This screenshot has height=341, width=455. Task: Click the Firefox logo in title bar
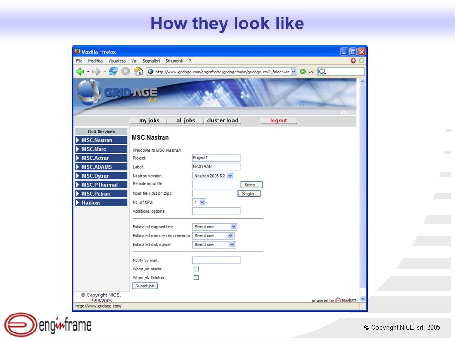coord(77,51)
